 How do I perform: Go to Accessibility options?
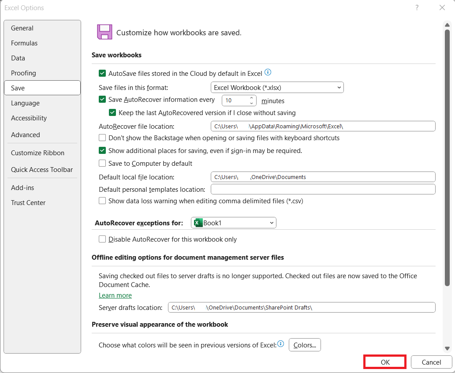click(42, 118)
